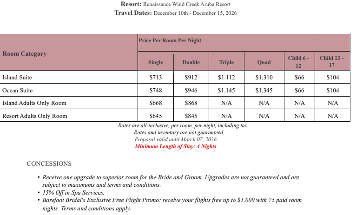Select the Island Suite row label

pos(17,77)
